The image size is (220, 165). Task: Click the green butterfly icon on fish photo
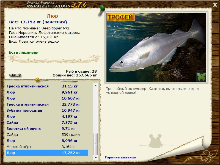point(201,76)
